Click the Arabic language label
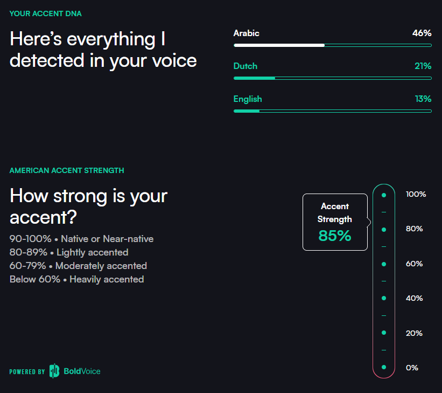 click(246, 33)
